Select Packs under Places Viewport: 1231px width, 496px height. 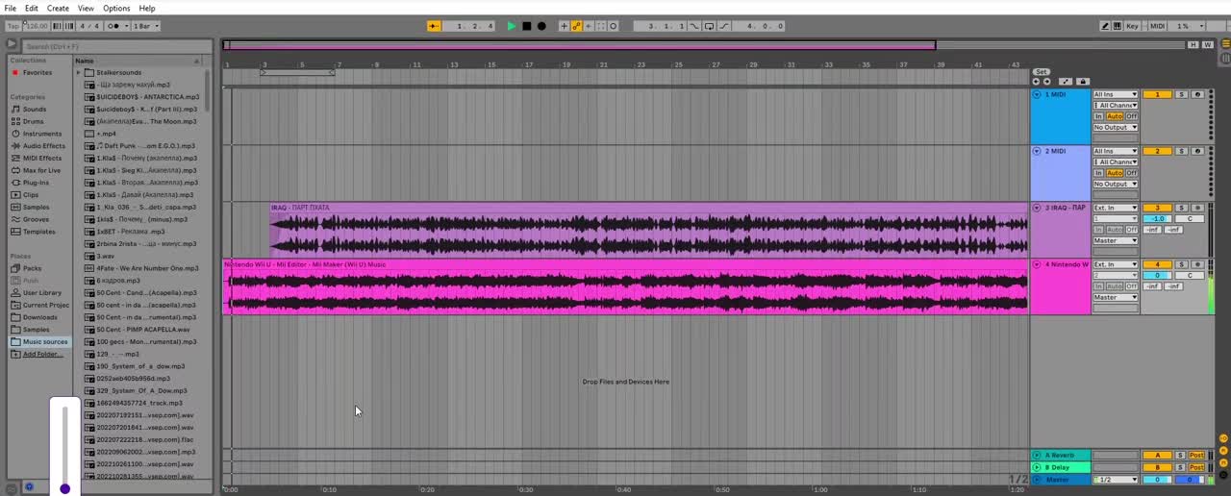tap(33, 268)
